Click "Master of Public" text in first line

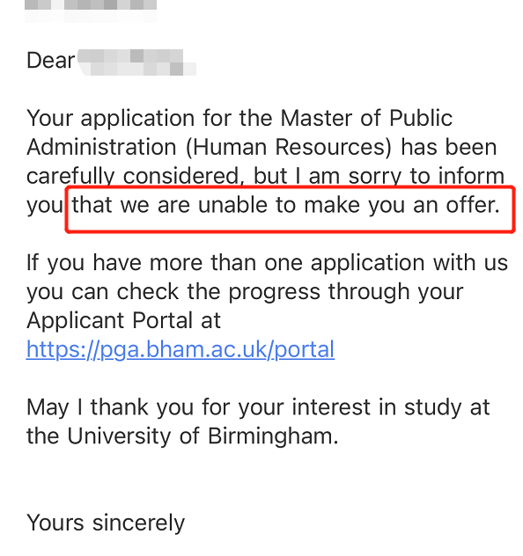[366, 118]
